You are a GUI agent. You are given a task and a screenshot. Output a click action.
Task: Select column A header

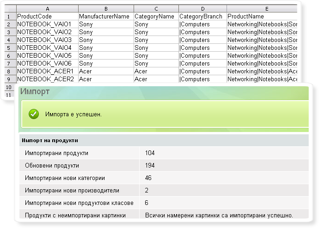click(x=47, y=8)
